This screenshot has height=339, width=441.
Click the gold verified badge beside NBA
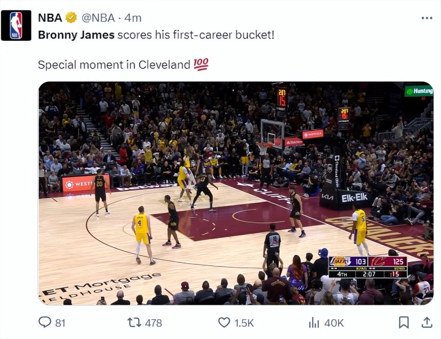click(x=71, y=18)
